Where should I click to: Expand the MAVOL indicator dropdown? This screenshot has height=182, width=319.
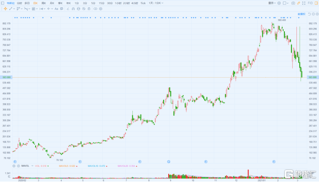(x=32, y=166)
